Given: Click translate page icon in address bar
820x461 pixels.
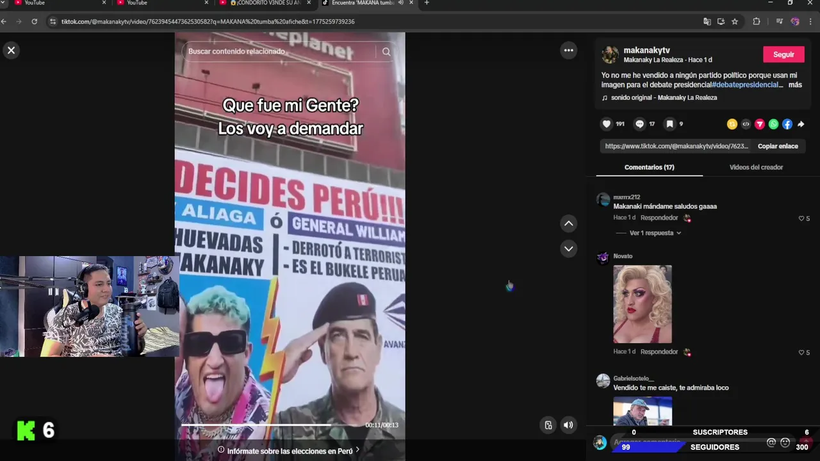Looking at the screenshot, I should coord(707,21).
